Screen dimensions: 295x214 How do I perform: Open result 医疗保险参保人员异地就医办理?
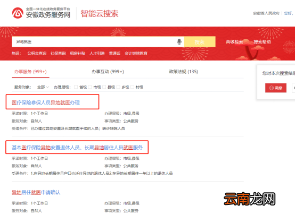(46, 102)
